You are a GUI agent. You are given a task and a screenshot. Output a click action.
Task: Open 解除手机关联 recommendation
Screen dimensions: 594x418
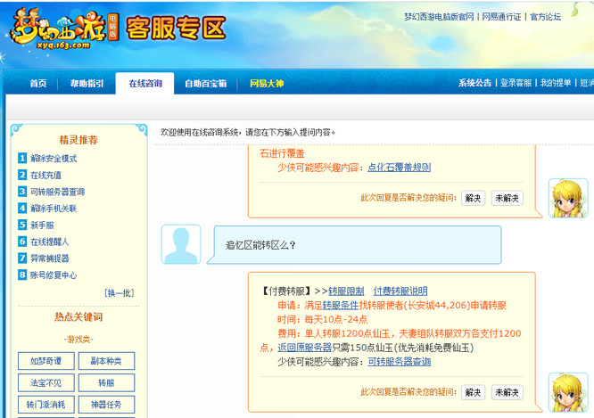click(54, 209)
